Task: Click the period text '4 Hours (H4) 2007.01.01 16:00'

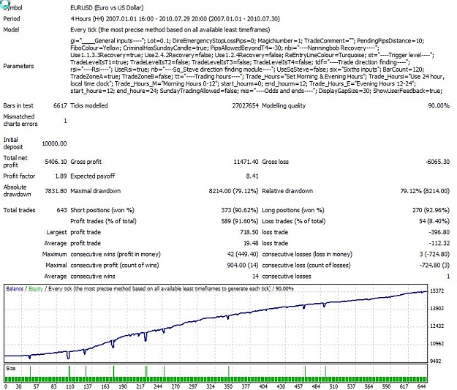Action: click(112, 19)
